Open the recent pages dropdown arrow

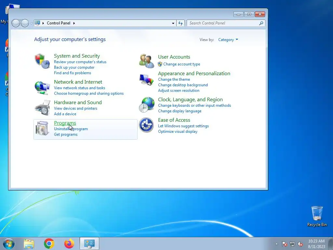31,23
